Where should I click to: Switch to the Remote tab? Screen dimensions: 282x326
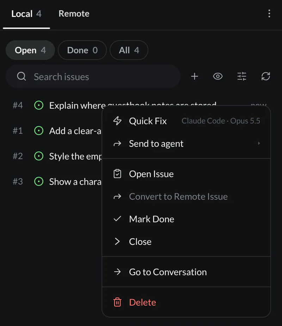click(74, 14)
